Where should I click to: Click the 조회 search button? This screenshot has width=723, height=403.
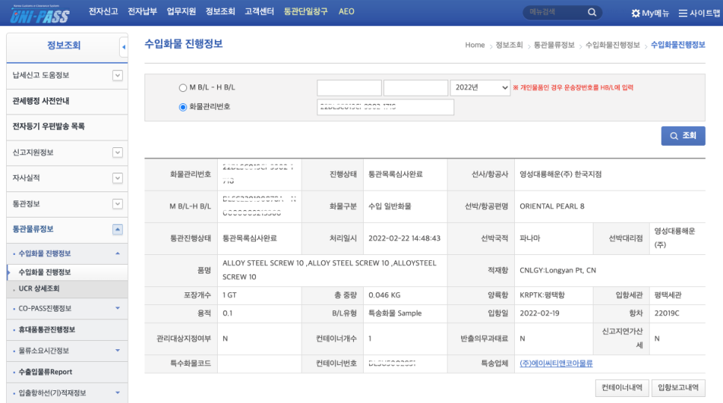tap(683, 136)
